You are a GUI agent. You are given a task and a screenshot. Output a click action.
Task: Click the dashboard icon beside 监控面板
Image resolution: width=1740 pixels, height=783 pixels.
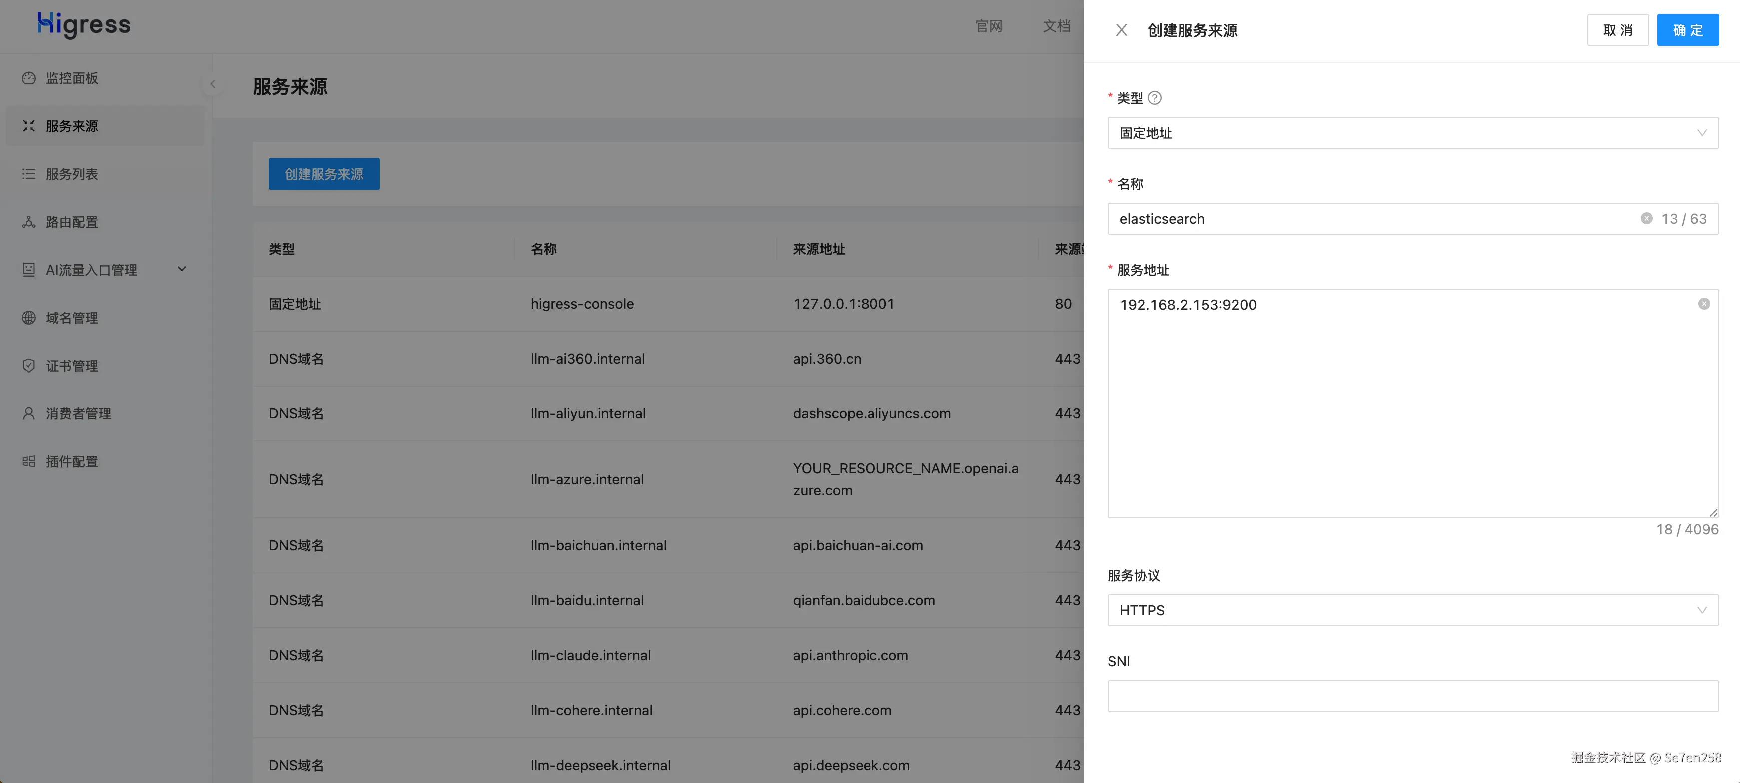[x=28, y=78]
